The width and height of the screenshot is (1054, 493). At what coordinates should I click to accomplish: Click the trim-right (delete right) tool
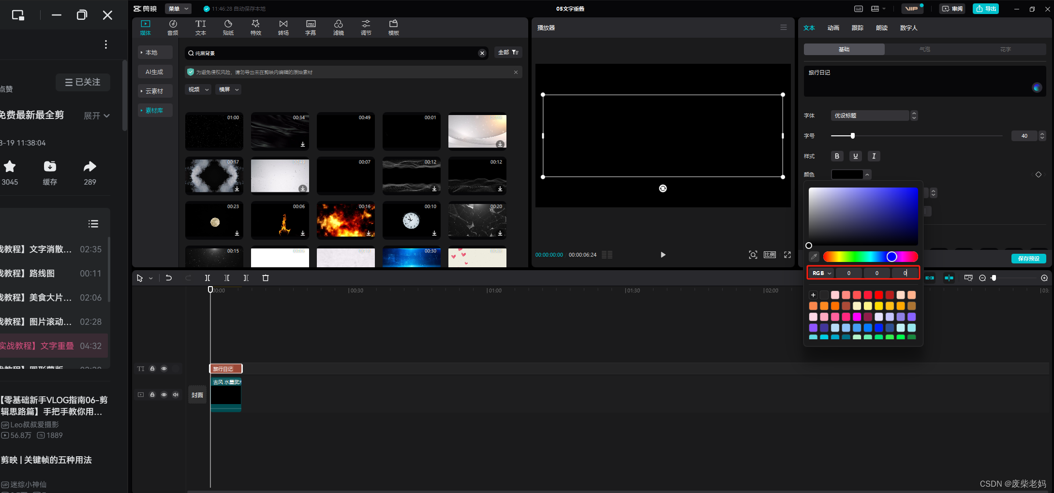(246, 278)
